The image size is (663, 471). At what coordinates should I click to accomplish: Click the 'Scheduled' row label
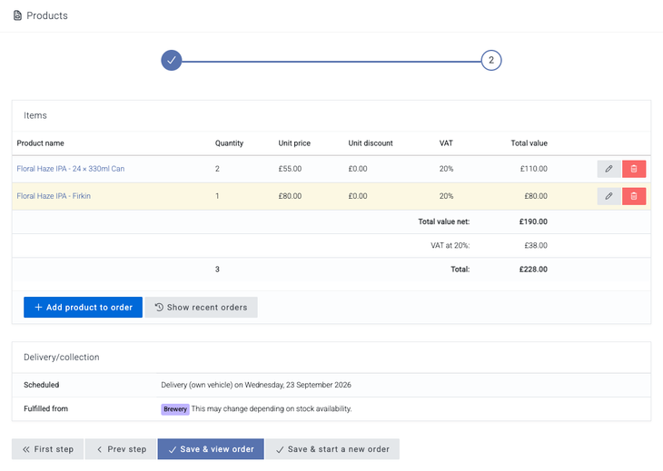[x=42, y=385]
